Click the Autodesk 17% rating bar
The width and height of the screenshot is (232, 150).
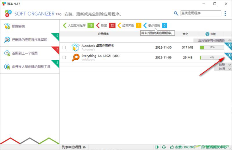coord(212,47)
